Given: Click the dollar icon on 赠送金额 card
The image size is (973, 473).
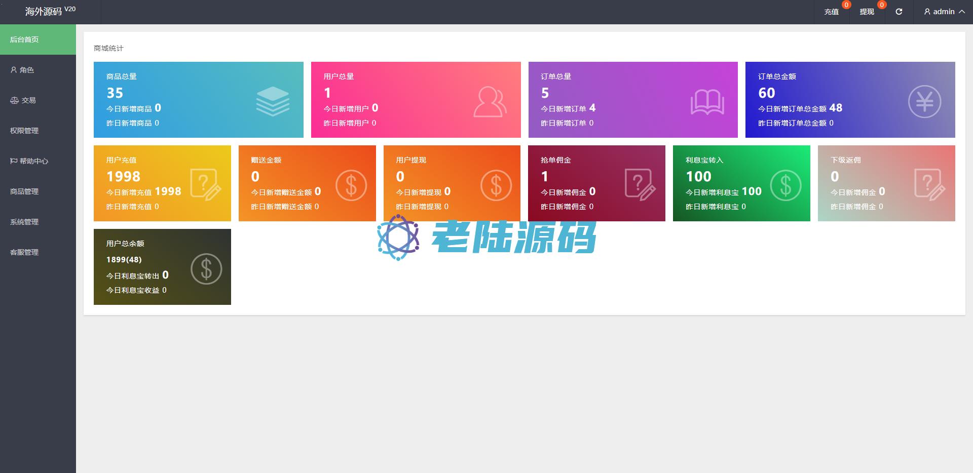Looking at the screenshot, I should click(x=351, y=185).
